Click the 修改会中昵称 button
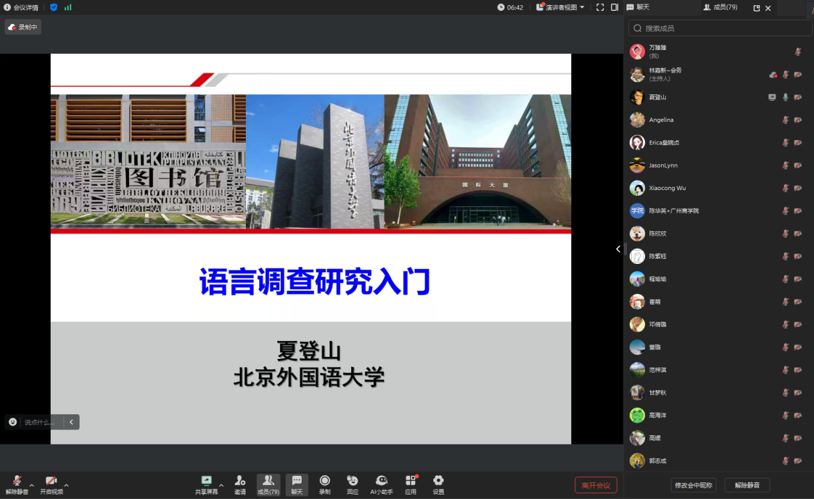The width and height of the screenshot is (814, 499). point(693,486)
